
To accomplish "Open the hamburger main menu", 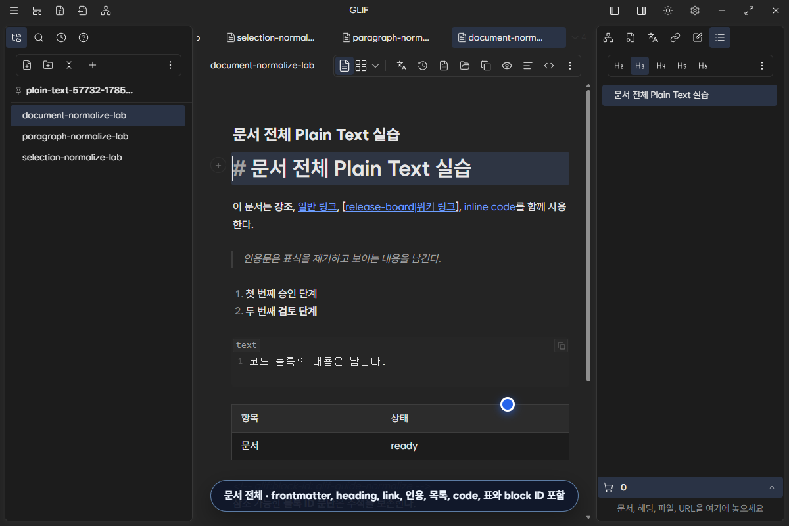I will click(14, 11).
